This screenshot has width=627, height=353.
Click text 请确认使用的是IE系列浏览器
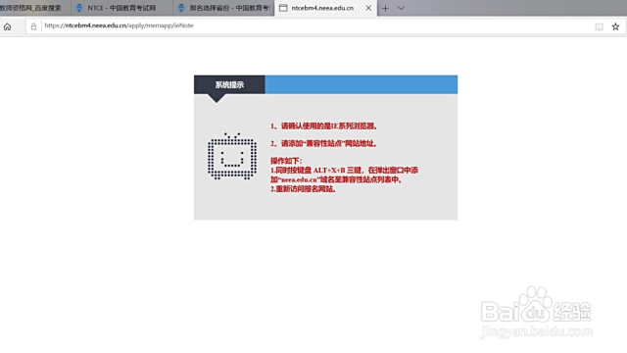click(x=329, y=126)
